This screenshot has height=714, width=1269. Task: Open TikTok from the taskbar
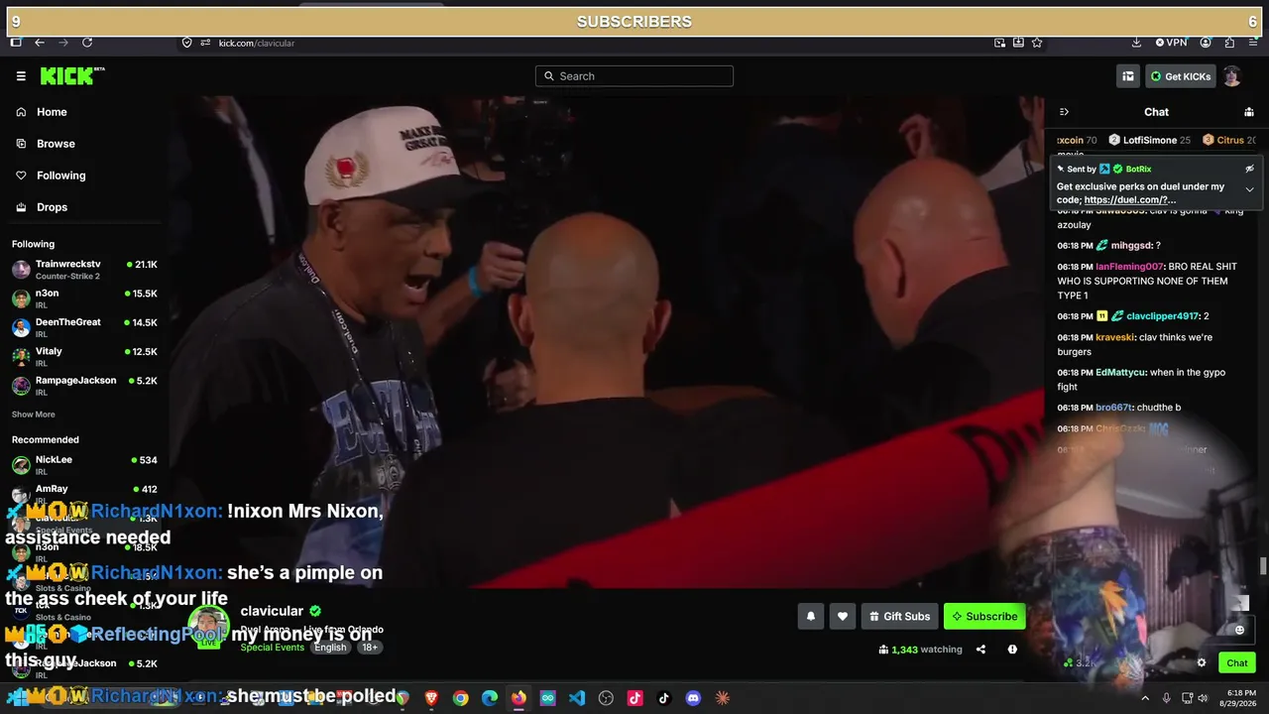coord(664,698)
